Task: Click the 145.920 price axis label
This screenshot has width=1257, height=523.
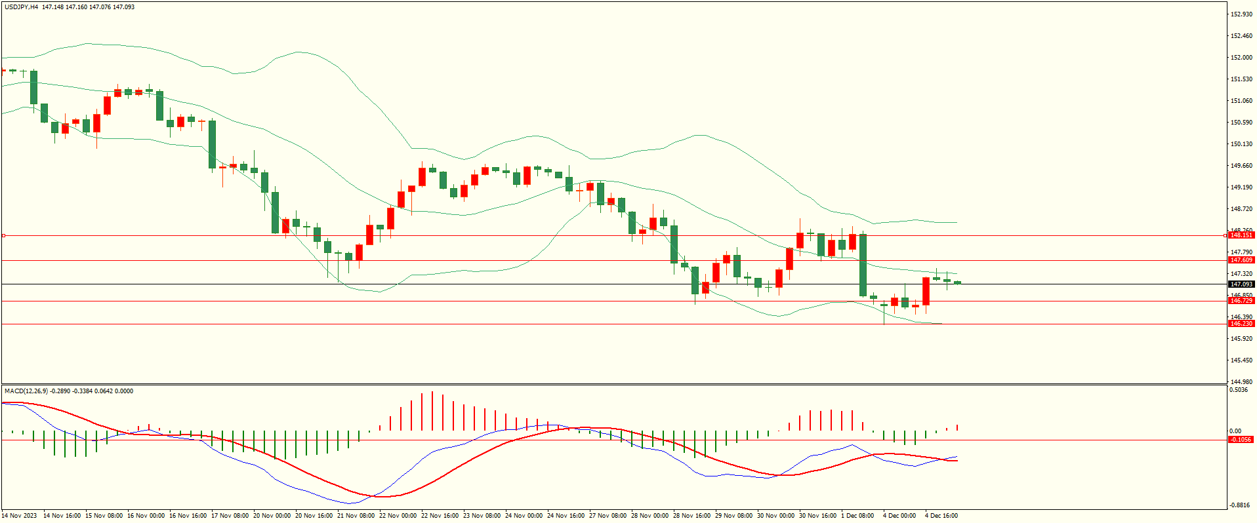Action: [1241, 339]
